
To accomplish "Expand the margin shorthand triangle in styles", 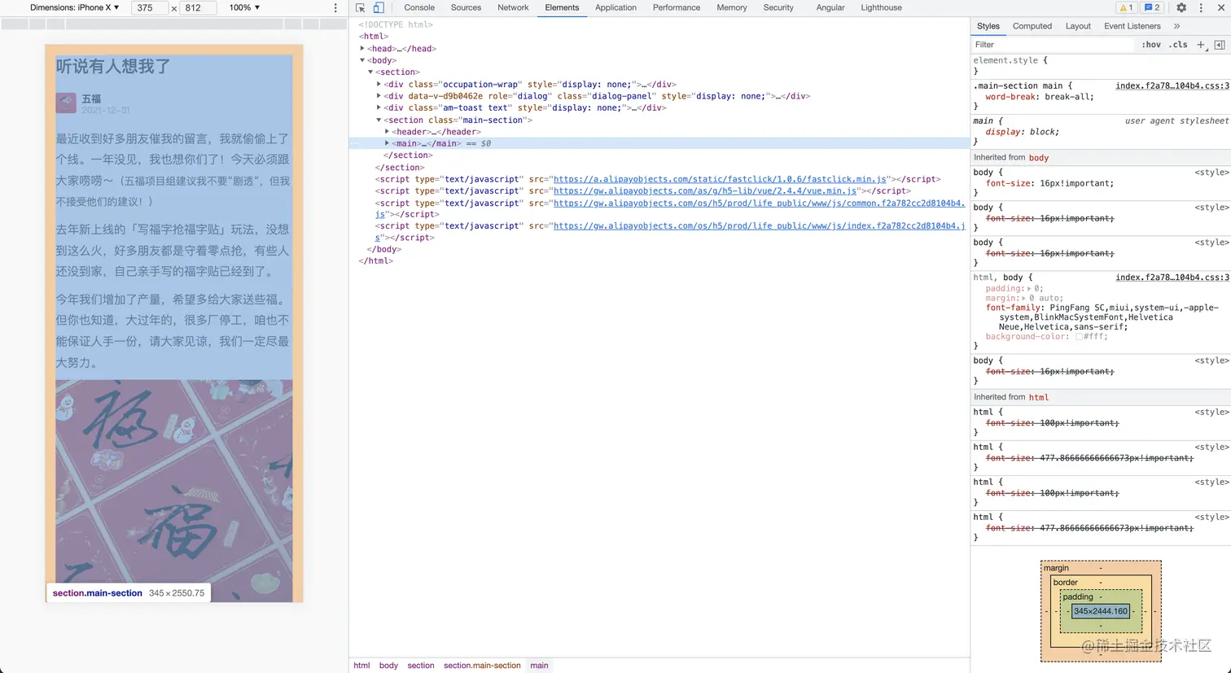I will point(1025,299).
